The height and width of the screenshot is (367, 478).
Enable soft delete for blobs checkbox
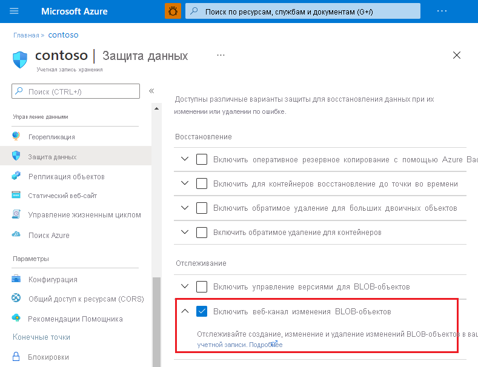pos(202,208)
